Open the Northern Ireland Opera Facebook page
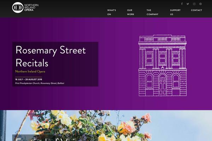Screen dimensions: 212x141 click(182, 4)
